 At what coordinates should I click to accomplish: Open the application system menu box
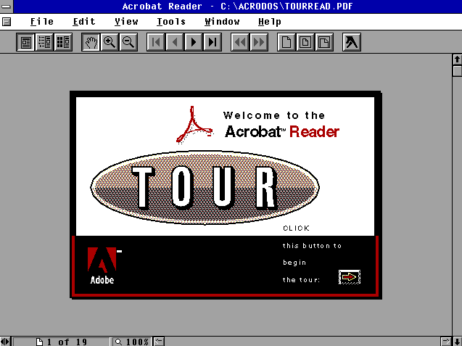point(7,7)
